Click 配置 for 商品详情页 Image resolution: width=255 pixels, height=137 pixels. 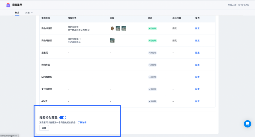(197, 28)
